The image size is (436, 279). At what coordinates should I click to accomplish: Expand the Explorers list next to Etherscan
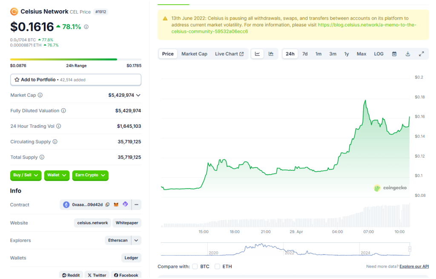pyautogui.click(x=136, y=240)
